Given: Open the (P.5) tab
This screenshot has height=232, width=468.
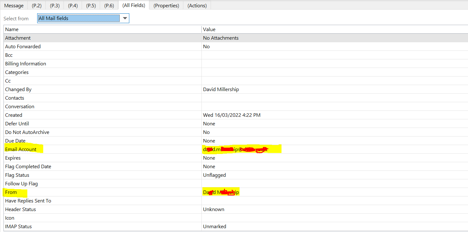Looking at the screenshot, I should (91, 5).
